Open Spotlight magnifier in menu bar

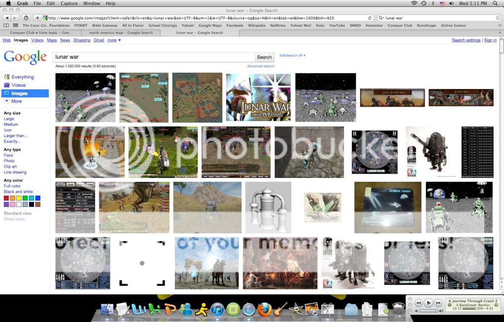pos(495,3)
